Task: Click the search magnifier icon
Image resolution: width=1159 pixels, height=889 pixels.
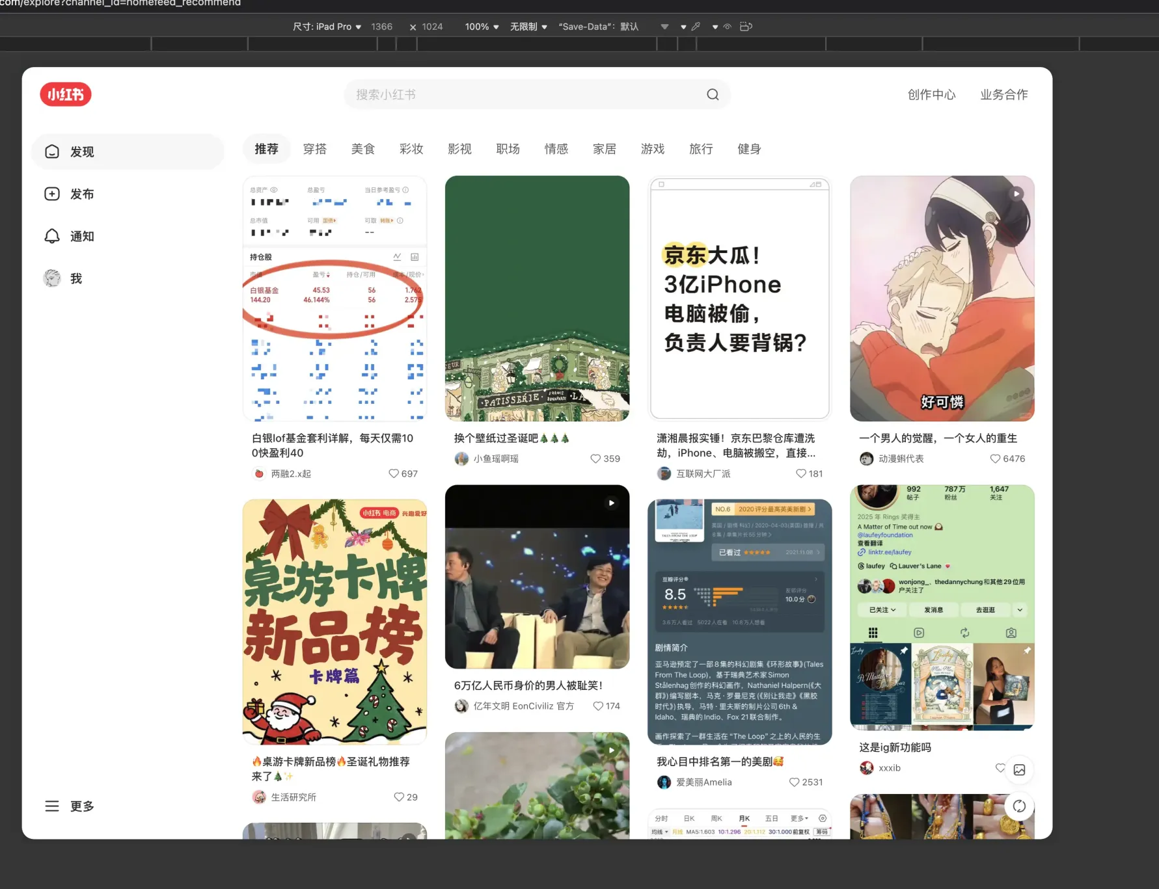Action: [713, 94]
